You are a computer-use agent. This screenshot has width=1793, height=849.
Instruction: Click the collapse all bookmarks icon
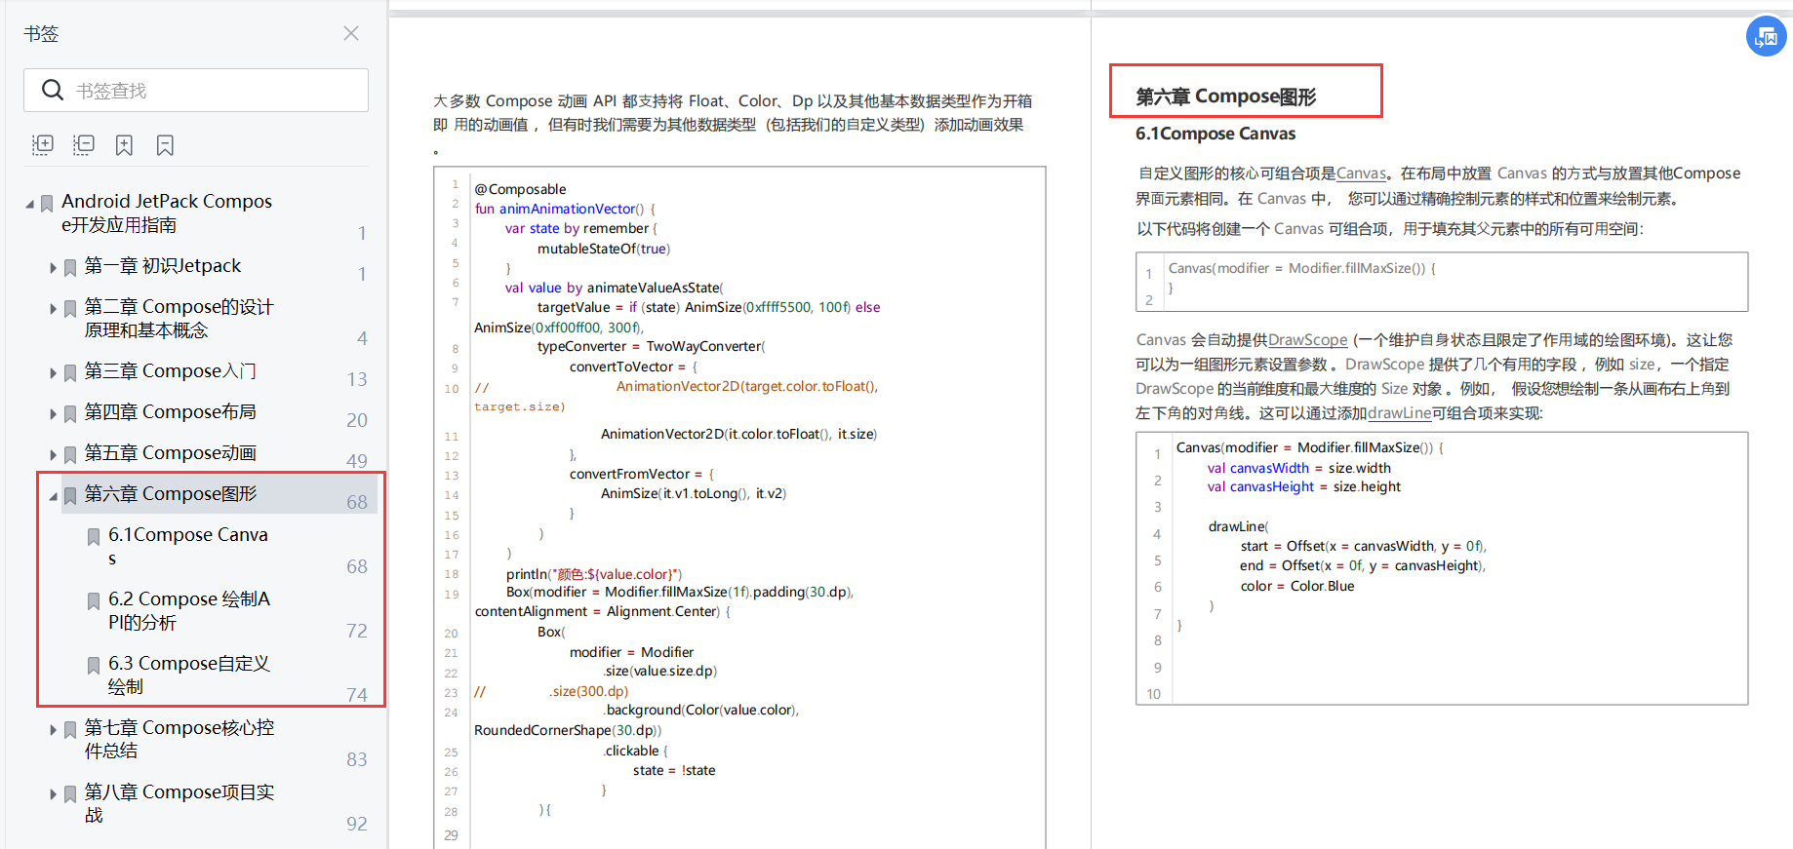click(84, 145)
